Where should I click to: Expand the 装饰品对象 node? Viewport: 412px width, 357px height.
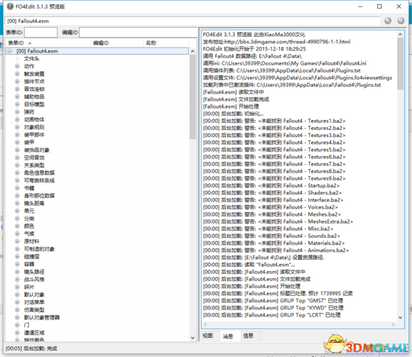click(x=17, y=150)
